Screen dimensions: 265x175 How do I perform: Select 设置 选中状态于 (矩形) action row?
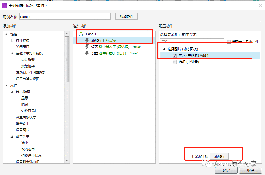point(114,53)
